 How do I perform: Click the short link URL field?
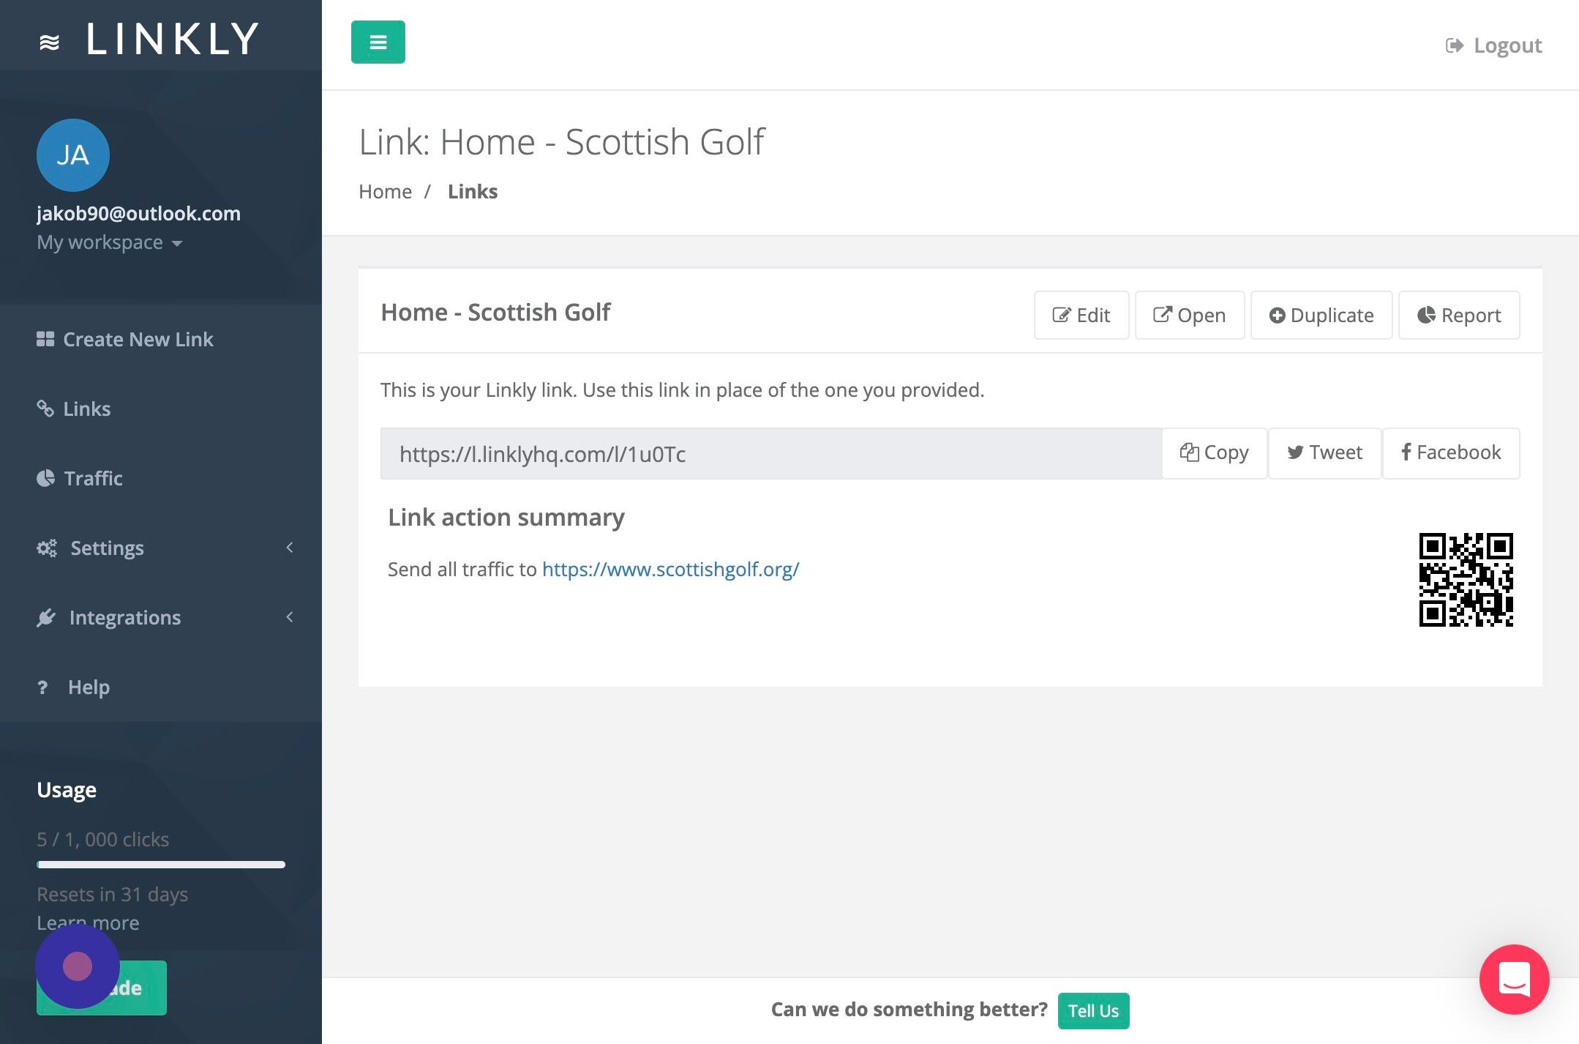[770, 454]
